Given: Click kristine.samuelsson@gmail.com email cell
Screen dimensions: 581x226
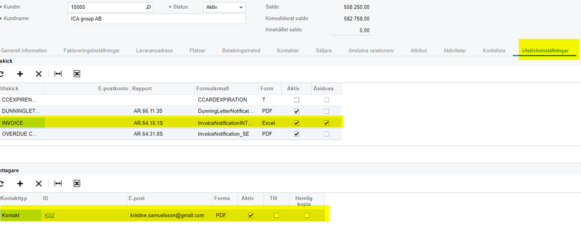Looking at the screenshot, I should (x=167, y=216).
